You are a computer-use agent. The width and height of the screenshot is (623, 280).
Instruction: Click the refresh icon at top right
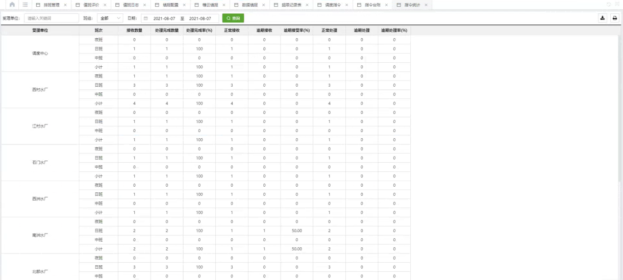pos(608,5)
